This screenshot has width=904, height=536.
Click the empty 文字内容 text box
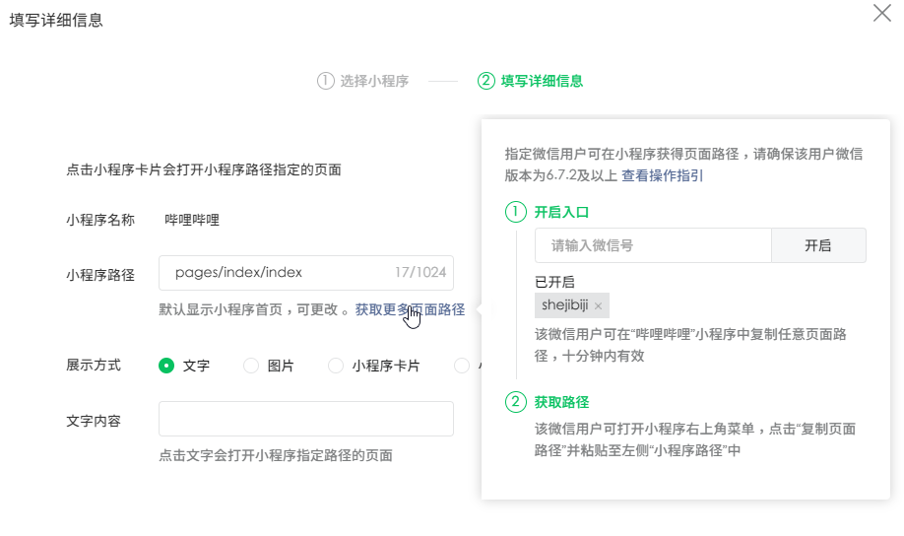click(305, 419)
